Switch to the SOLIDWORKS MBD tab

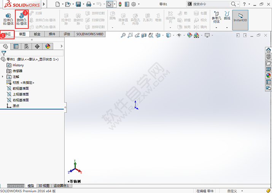(x=90, y=34)
